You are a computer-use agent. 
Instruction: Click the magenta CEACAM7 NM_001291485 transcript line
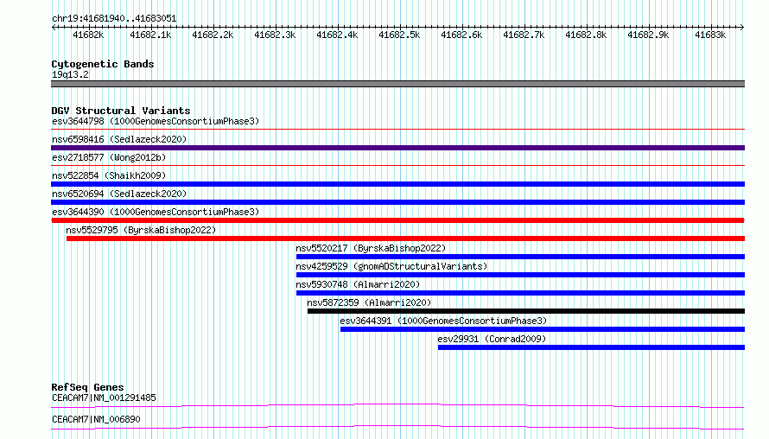pyautogui.click(x=397, y=405)
